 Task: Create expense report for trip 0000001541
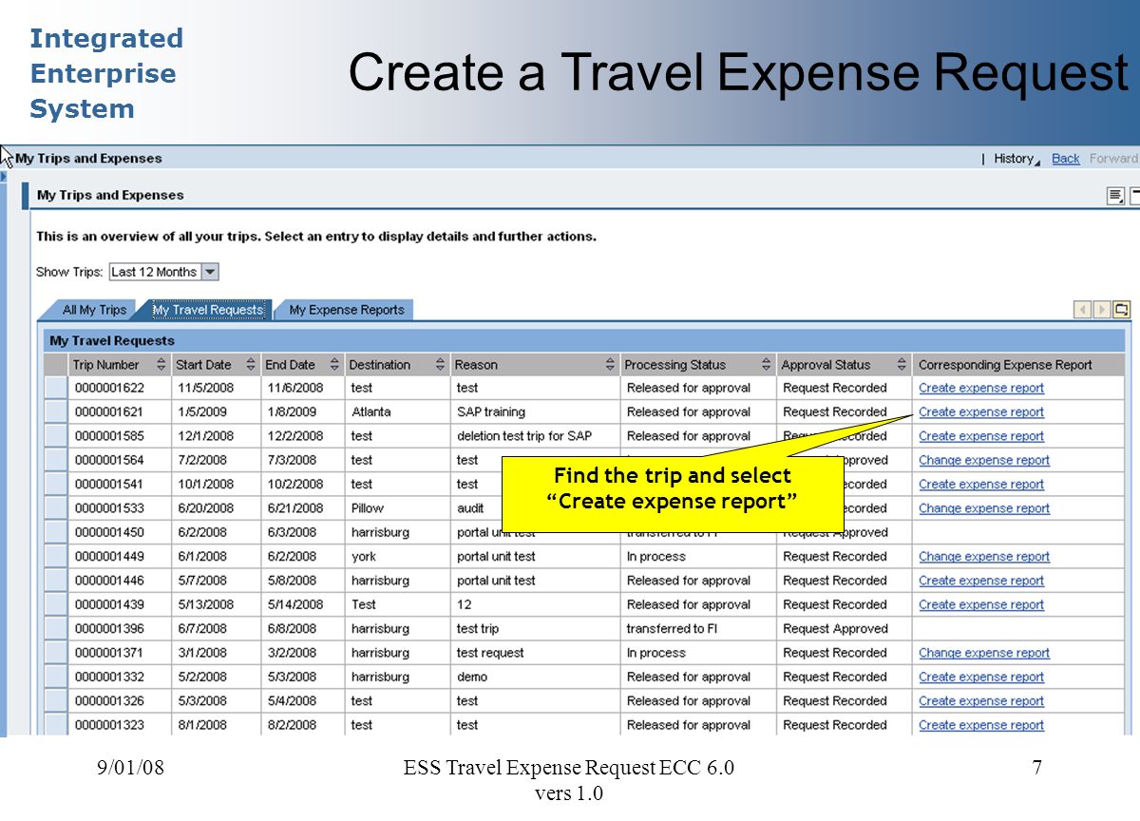981,484
